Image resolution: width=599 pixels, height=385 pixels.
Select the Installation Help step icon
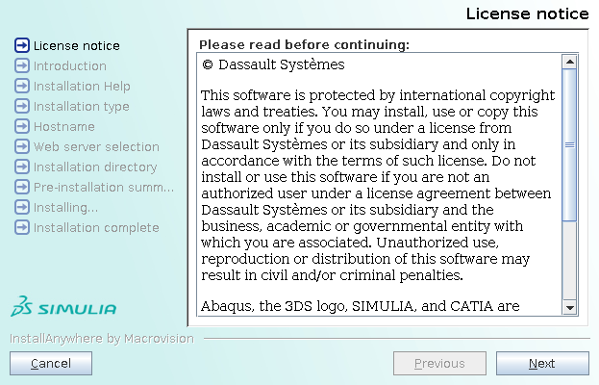point(22,86)
